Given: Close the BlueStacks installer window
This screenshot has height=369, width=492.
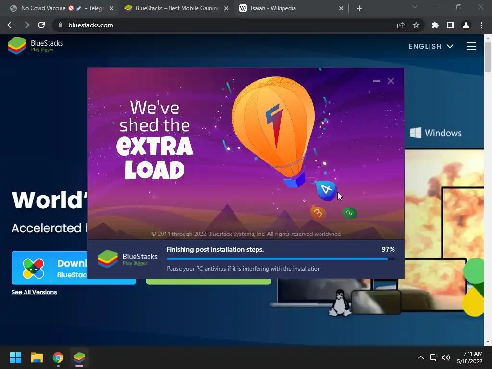Looking at the screenshot, I should coord(391,81).
